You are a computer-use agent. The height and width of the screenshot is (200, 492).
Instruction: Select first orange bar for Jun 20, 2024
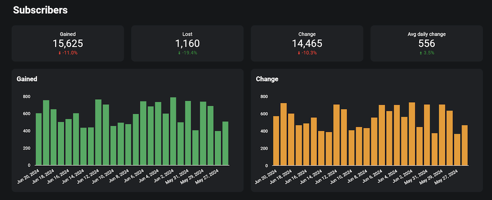(276, 141)
